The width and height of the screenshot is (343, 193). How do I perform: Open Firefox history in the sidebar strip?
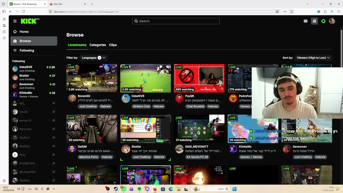[4, 32]
